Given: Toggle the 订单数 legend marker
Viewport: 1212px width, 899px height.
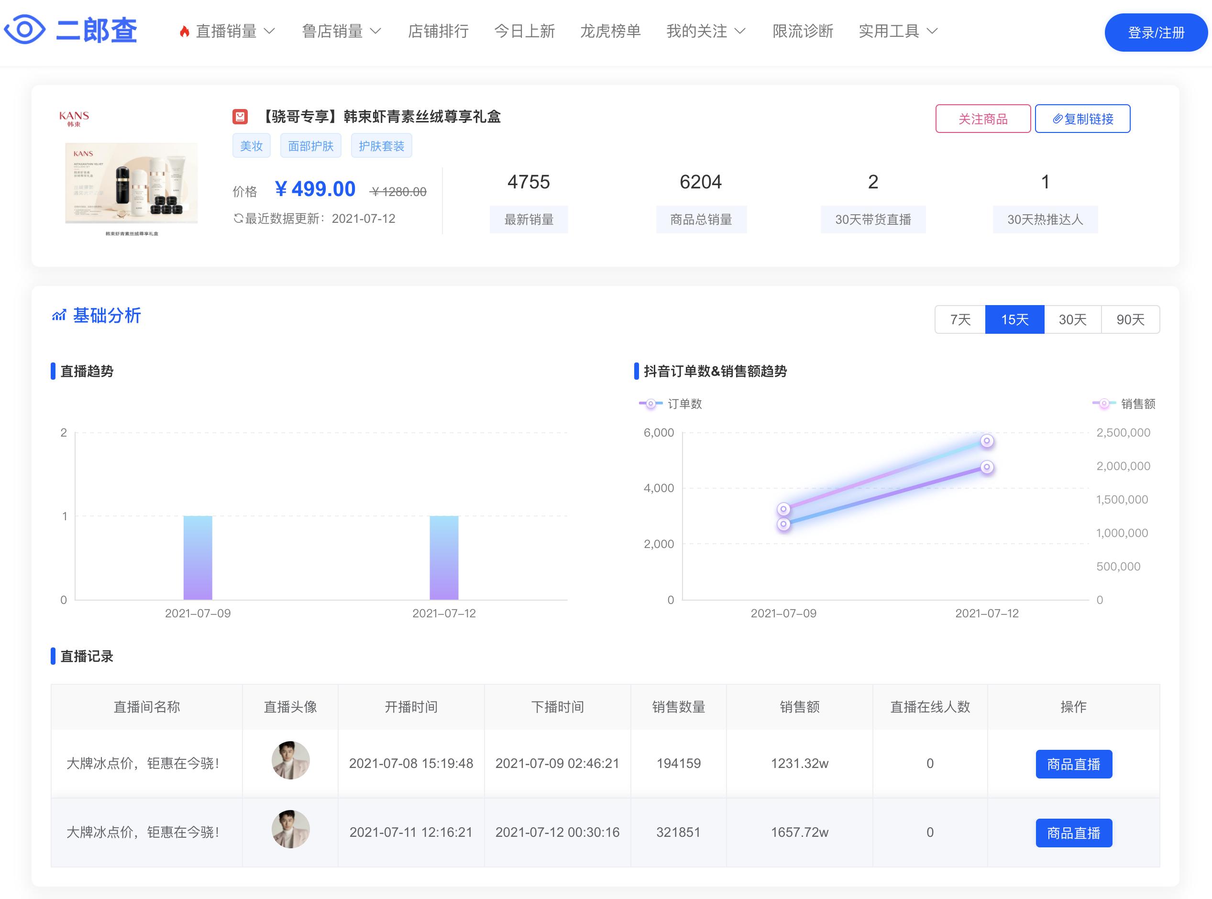Looking at the screenshot, I should (650, 404).
